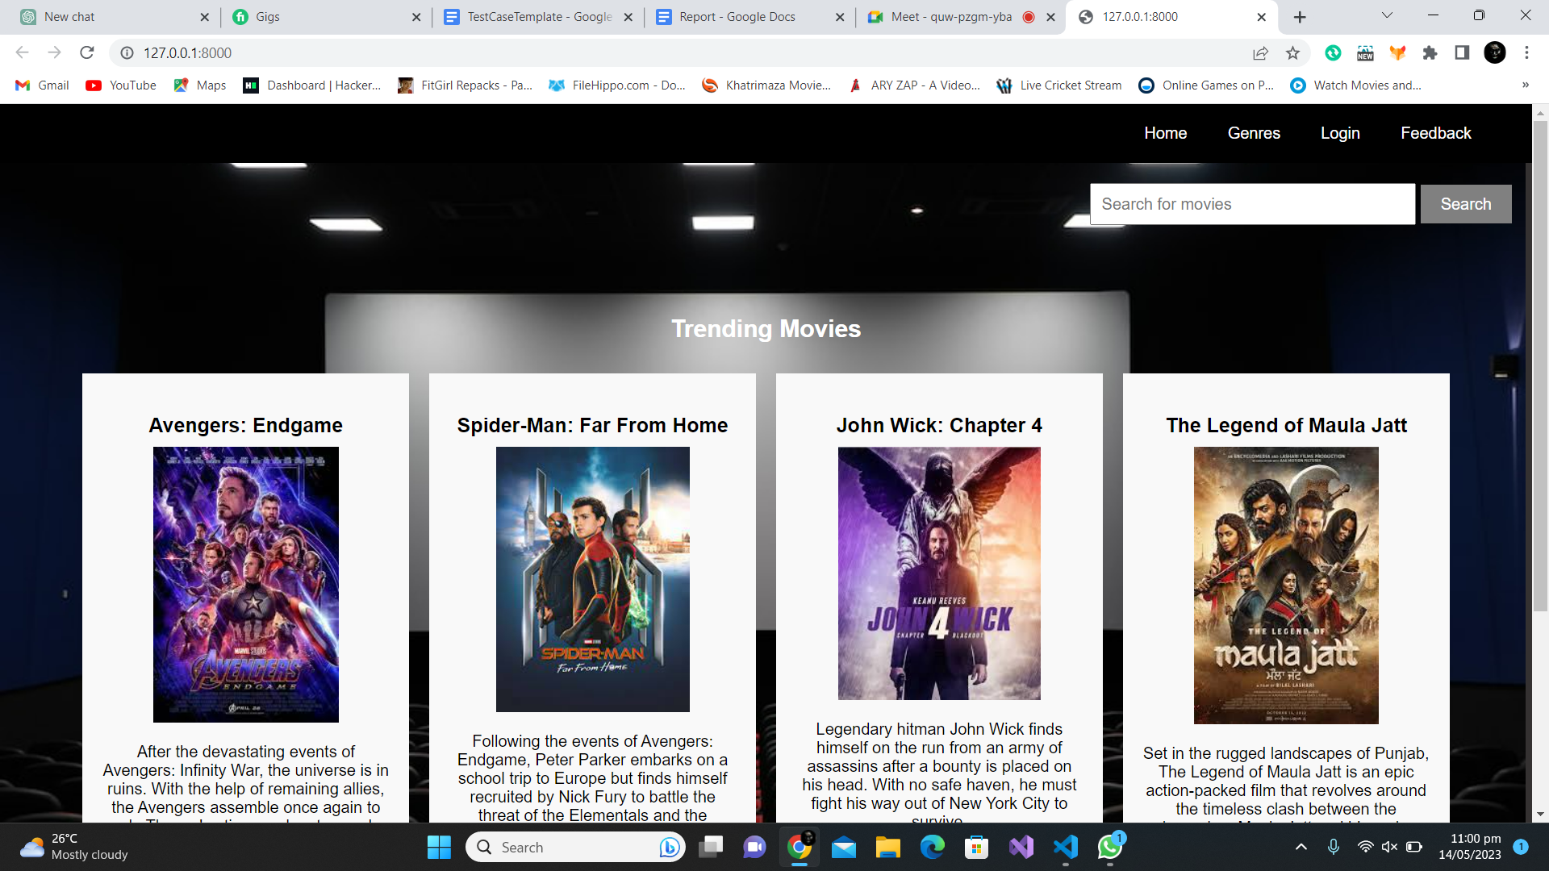
Task: Bookmark this page with the star icon
Action: click(x=1292, y=52)
